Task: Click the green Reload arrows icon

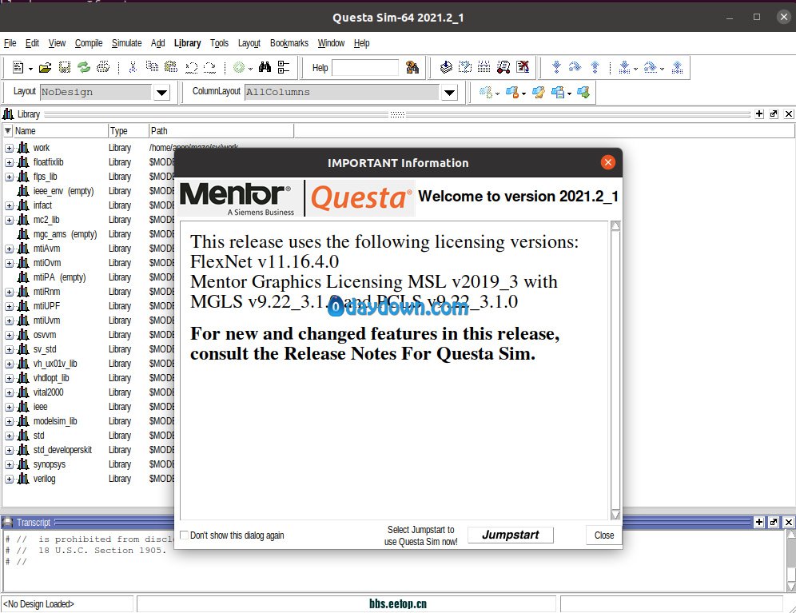Action: pyautogui.click(x=84, y=67)
